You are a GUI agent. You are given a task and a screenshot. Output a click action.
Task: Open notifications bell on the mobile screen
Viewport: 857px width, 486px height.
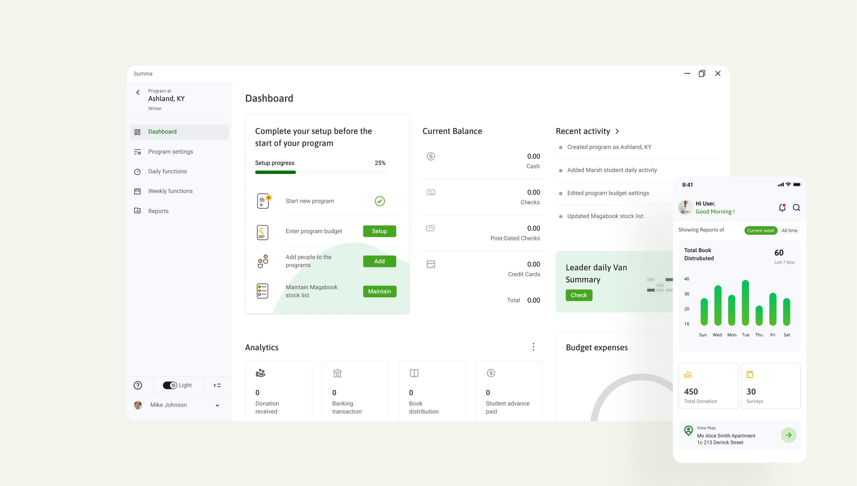[x=782, y=208]
